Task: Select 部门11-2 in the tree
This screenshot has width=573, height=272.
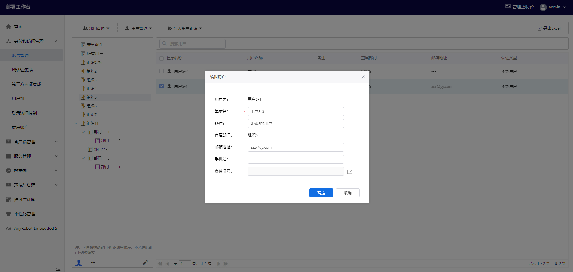Action: click(102, 149)
